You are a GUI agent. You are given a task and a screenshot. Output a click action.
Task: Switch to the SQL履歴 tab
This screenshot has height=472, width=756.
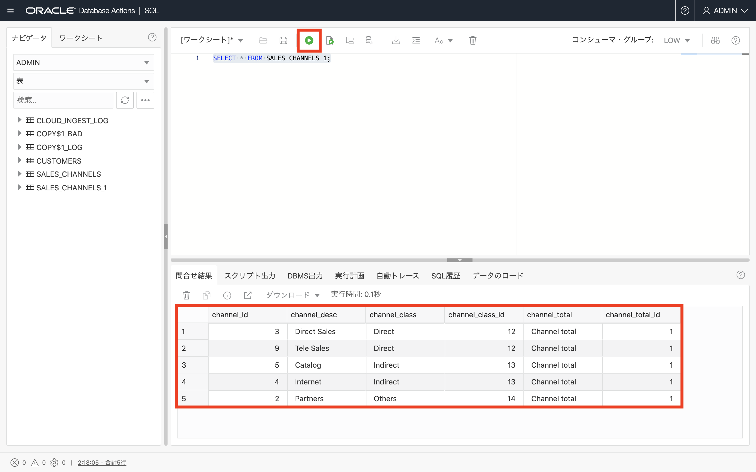pos(445,275)
